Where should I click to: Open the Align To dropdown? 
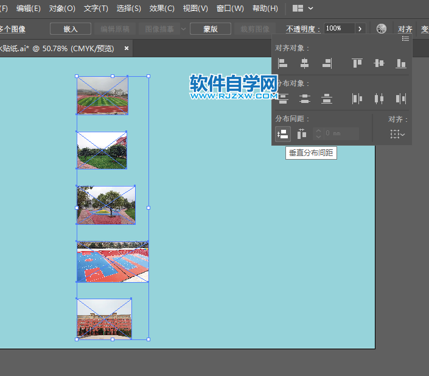click(x=398, y=134)
